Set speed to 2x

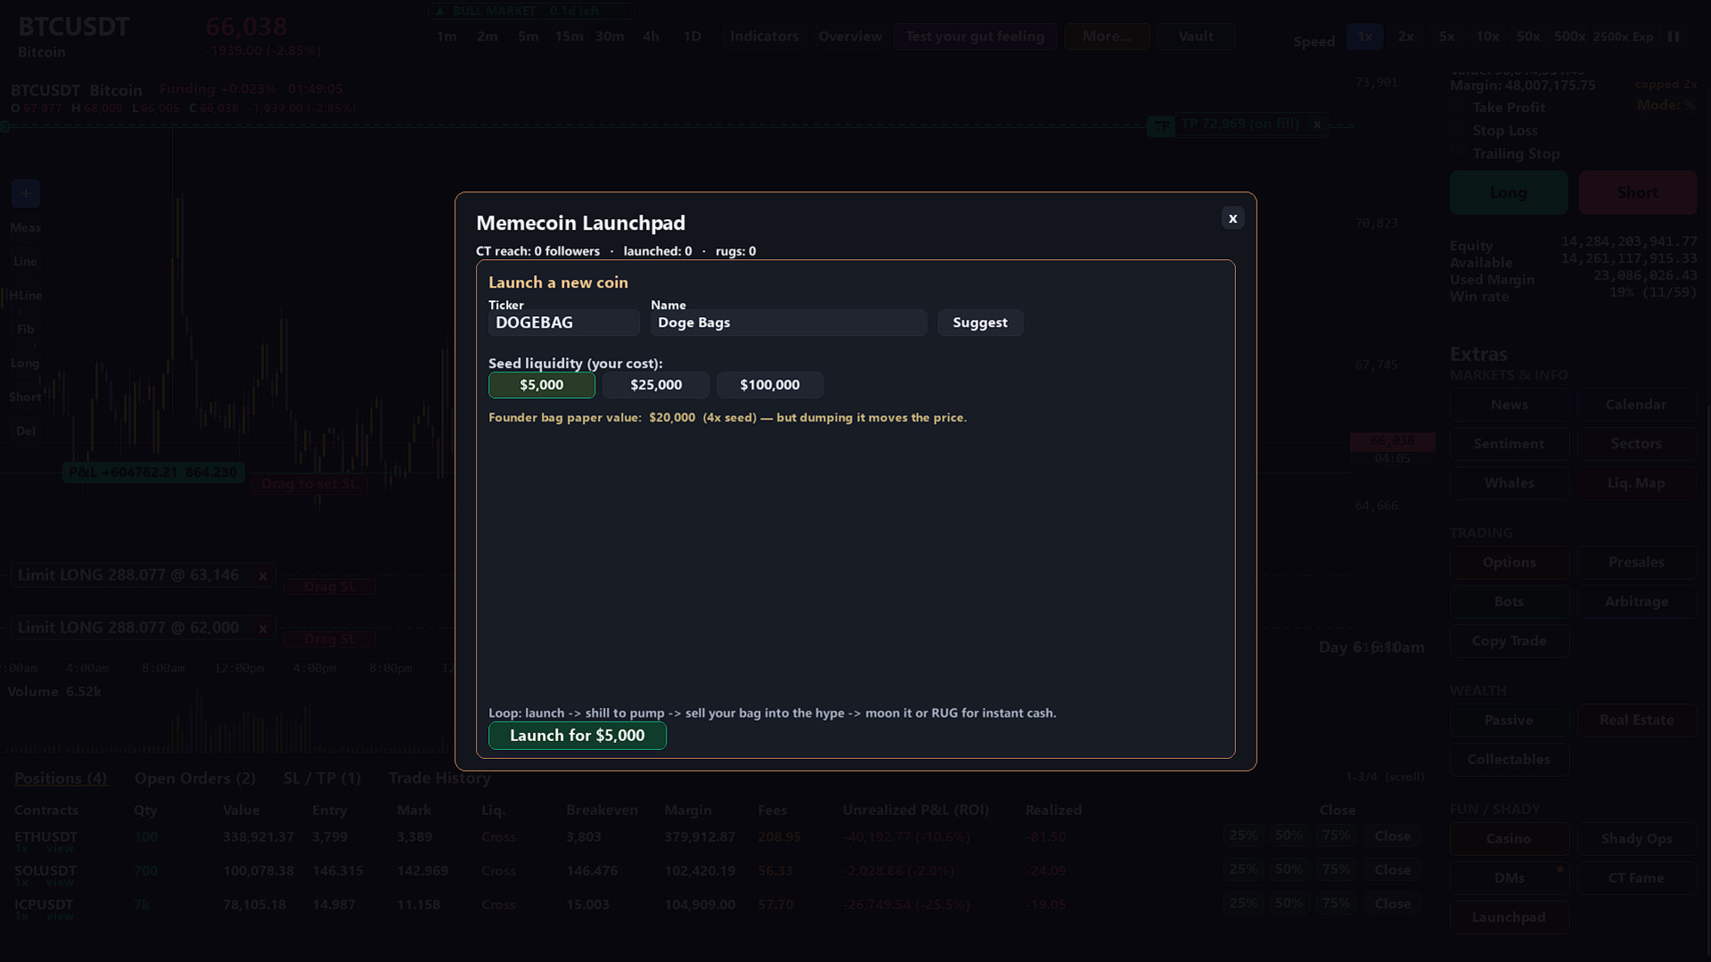pos(1405,37)
